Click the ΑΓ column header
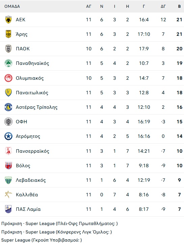 pyautogui.click(x=88, y=6)
